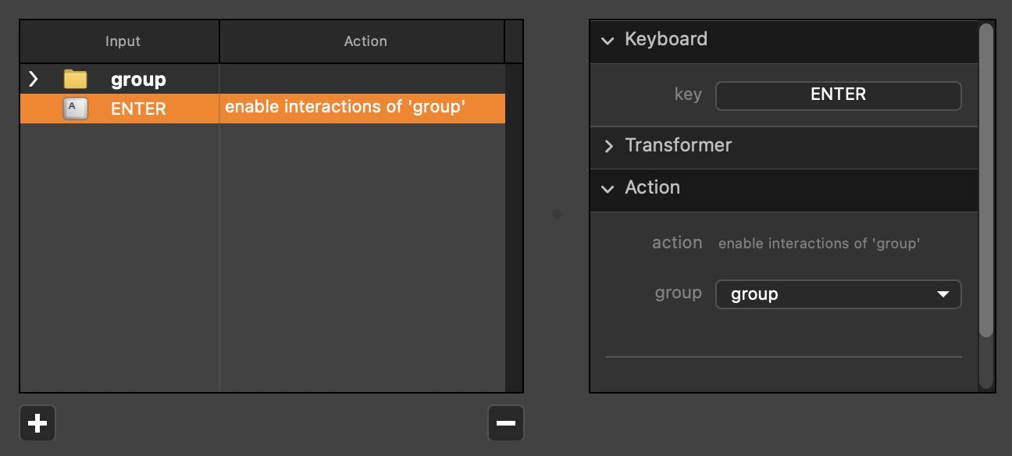The height and width of the screenshot is (456, 1012).
Task: Click the key field showing ENTER
Action: click(838, 95)
